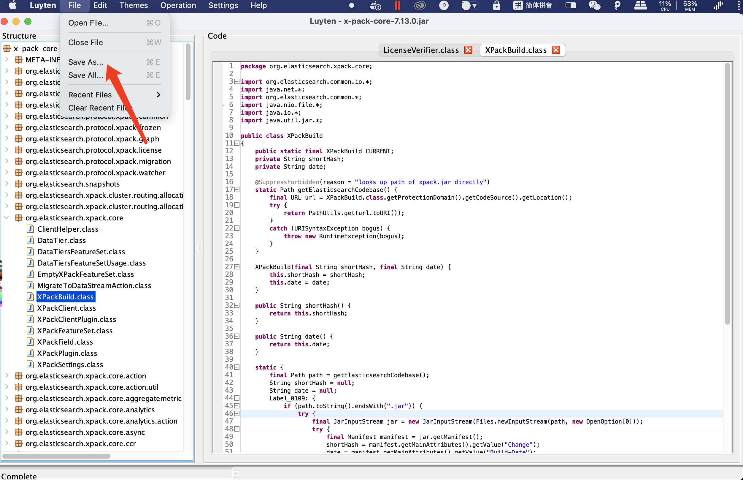Screen dimensions: 743x480
Task: Open the Apple menu
Action: click(x=13, y=5)
